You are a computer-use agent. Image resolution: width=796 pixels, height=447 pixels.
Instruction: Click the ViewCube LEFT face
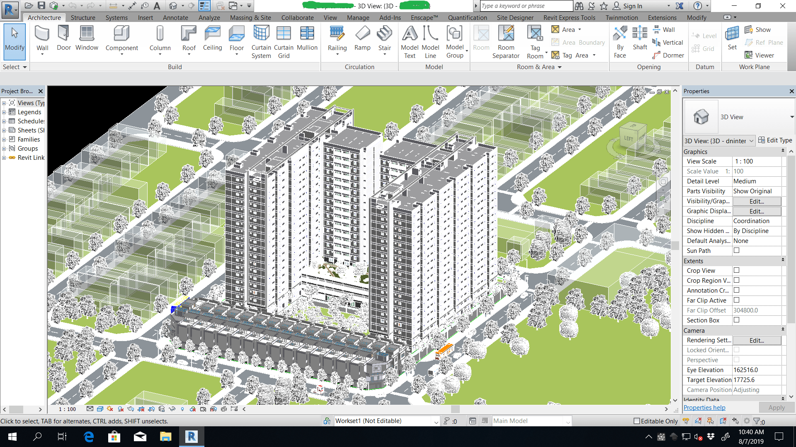[x=629, y=139]
